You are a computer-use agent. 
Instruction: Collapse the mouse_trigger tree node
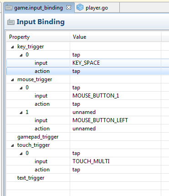tap(12, 80)
